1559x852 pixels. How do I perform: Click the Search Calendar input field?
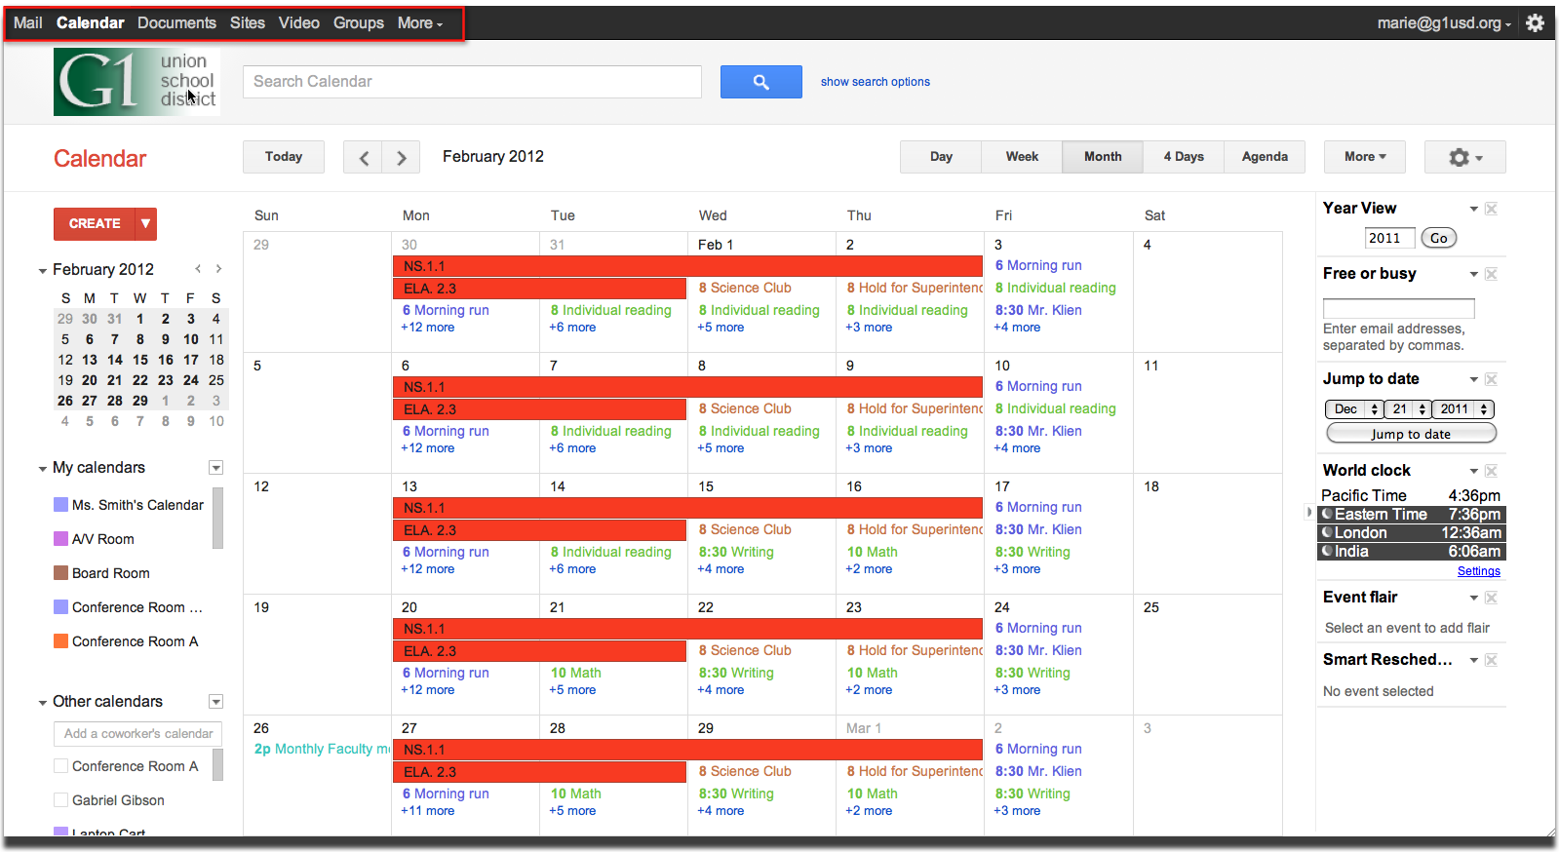tap(472, 82)
